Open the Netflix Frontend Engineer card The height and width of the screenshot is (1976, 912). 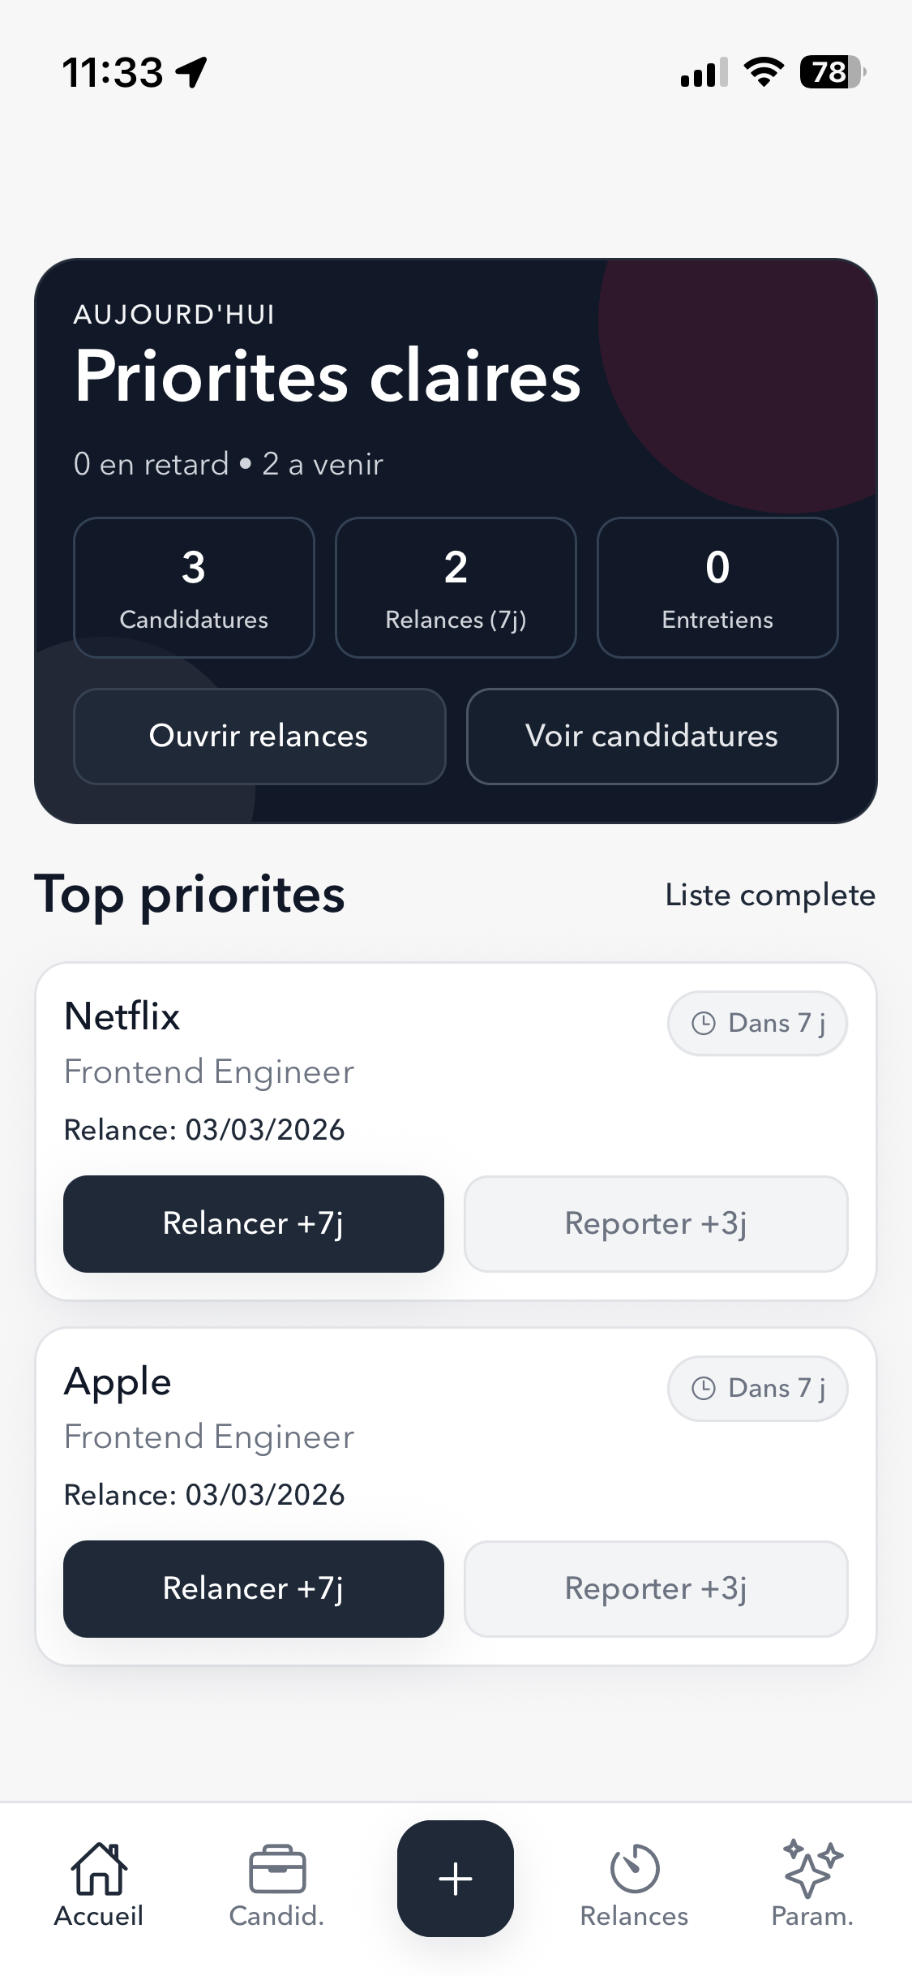[324, 1071]
